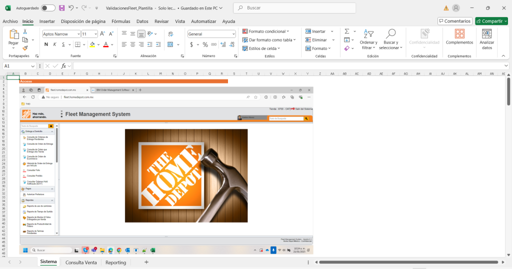Toggle Underline (S) formatting
The image size is (512, 269).
click(x=63, y=44)
